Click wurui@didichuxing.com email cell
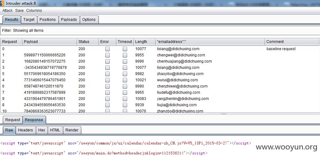 pos(177,80)
